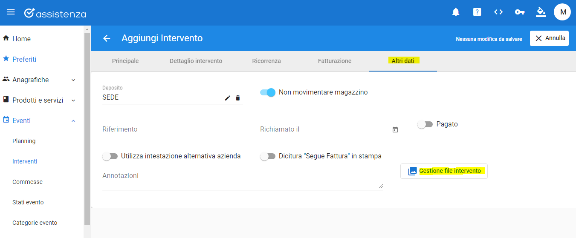The height and width of the screenshot is (238, 576).
Task: Expand the Prodotti e servizi chevron
Action: [x=73, y=100]
